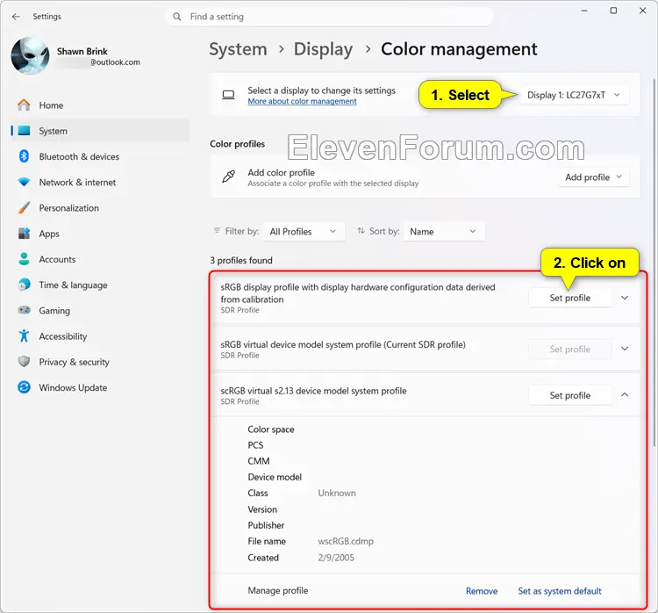This screenshot has width=658, height=613.
Task: Expand sRGB virtual device model profile
Action: [x=625, y=349]
